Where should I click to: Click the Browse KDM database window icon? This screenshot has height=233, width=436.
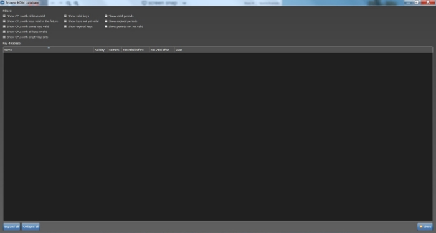coord(2,2)
